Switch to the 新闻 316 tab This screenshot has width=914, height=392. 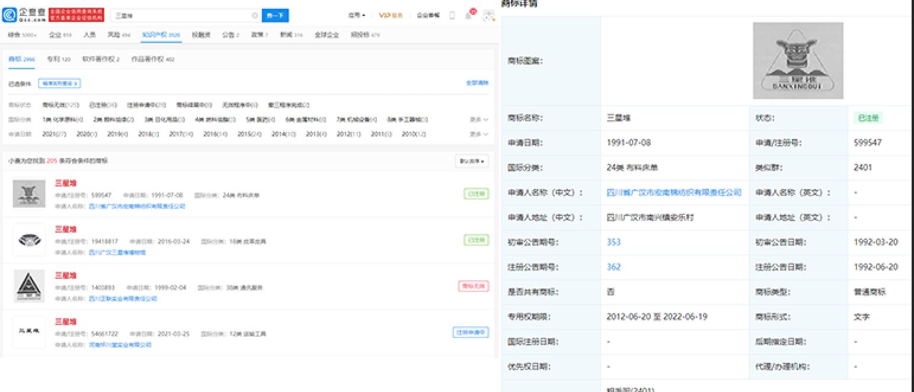click(x=291, y=35)
